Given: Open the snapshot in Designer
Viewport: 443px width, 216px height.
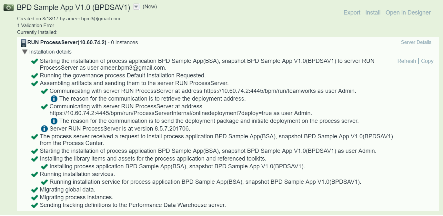Looking at the screenshot, I should click(408, 12).
